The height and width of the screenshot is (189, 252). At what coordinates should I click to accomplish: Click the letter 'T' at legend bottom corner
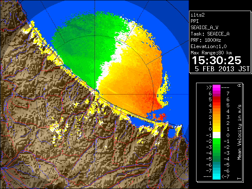pyautogui.click(x=239, y=178)
